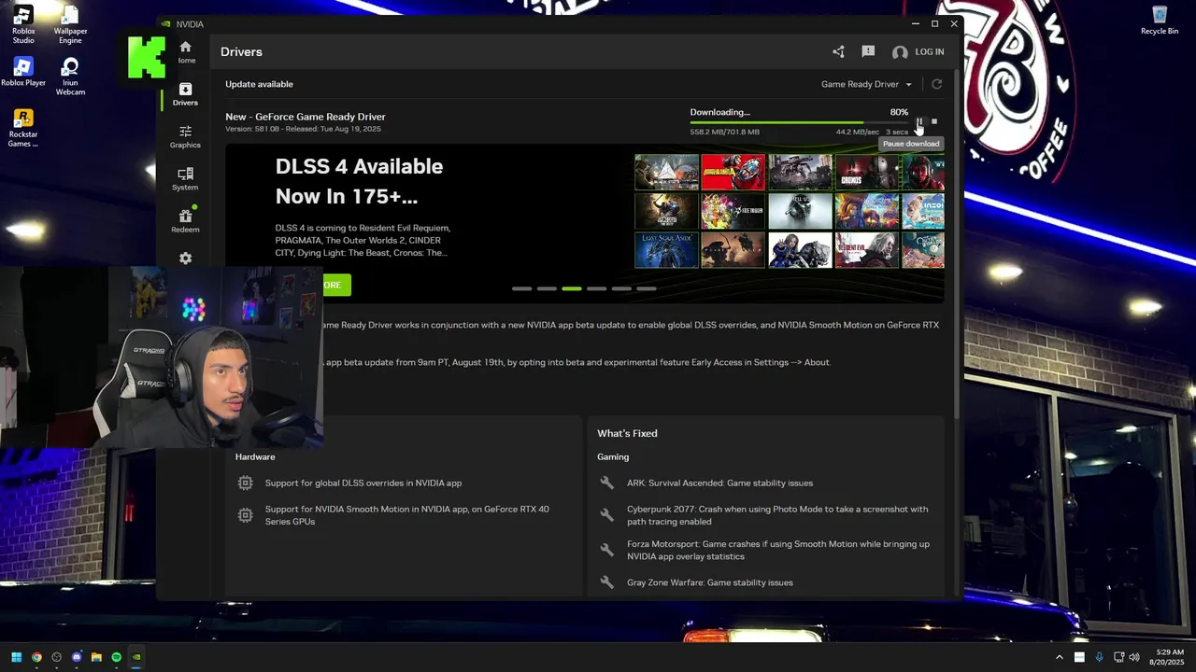The height and width of the screenshot is (672, 1196).
Task: Click 'Support for global DLSS overrides' item
Action: tap(363, 483)
